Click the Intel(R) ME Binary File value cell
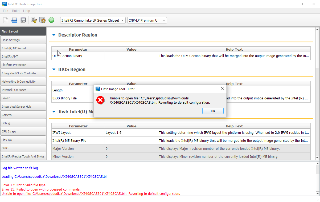Image resolution: width=320 pixels, height=202 pixels. pyautogui.click(x=131, y=140)
